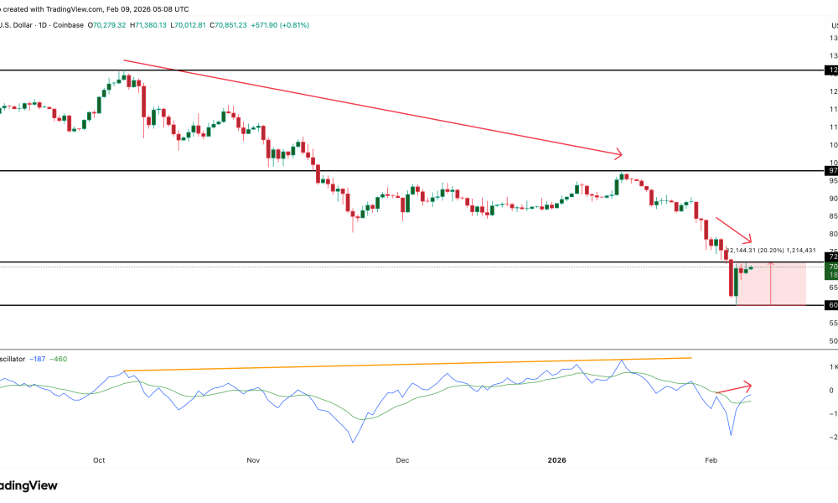Click the 2026 label on the time axis

click(x=558, y=460)
